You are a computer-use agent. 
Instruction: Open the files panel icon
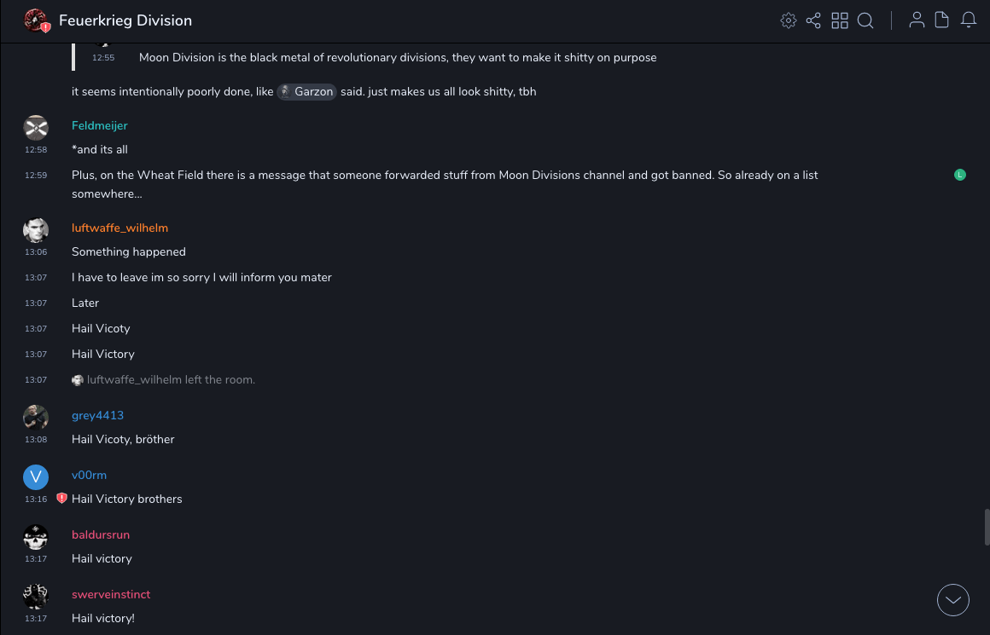942,20
